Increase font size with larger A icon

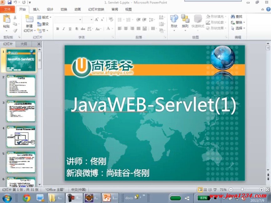coord(97,19)
